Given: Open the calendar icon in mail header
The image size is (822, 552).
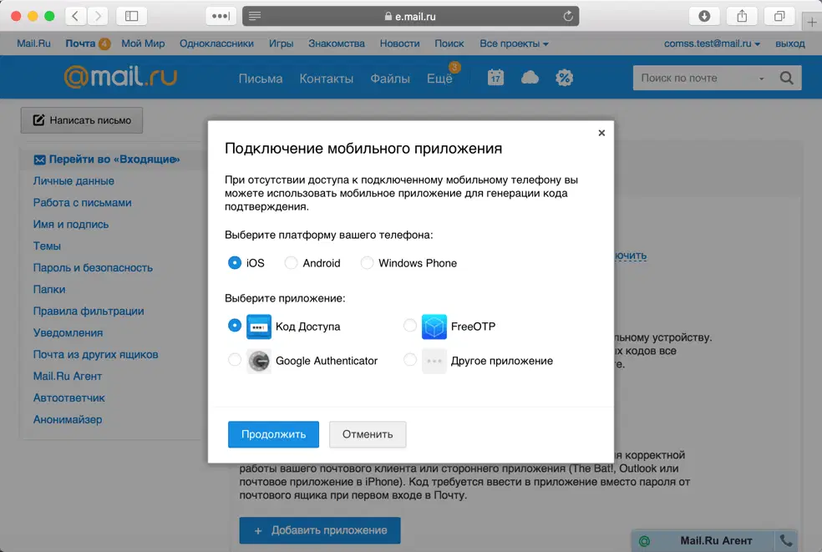Looking at the screenshot, I should coord(495,78).
